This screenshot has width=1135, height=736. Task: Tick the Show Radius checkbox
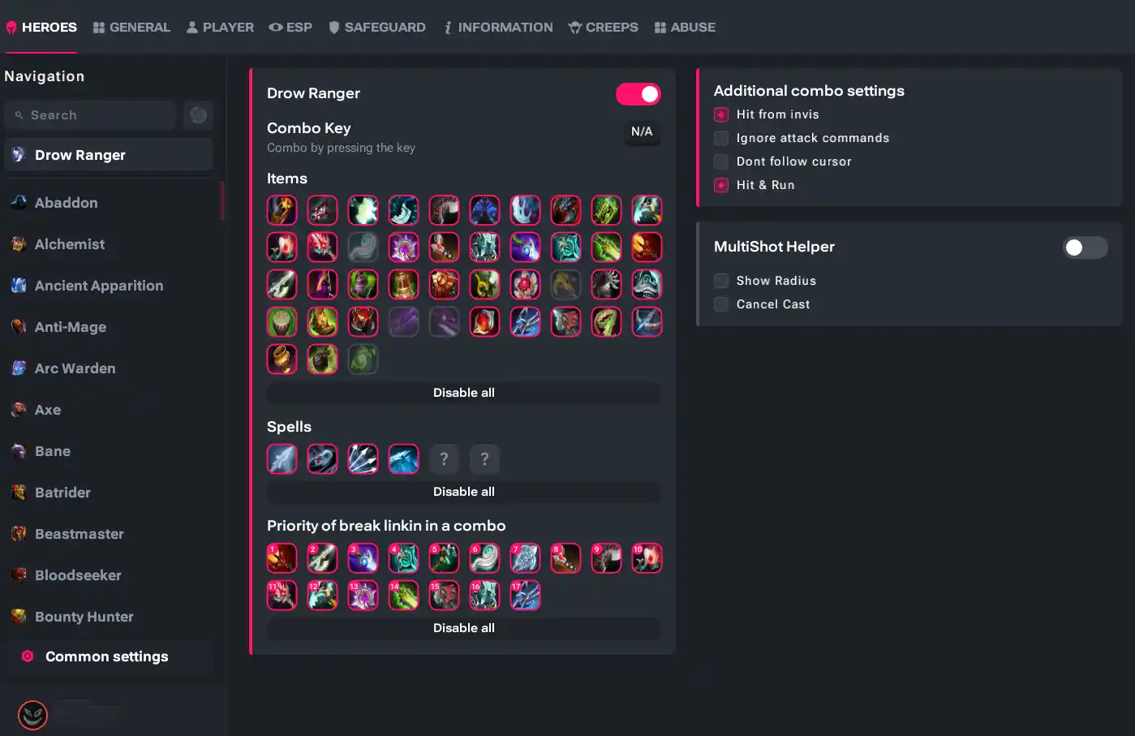coord(721,281)
